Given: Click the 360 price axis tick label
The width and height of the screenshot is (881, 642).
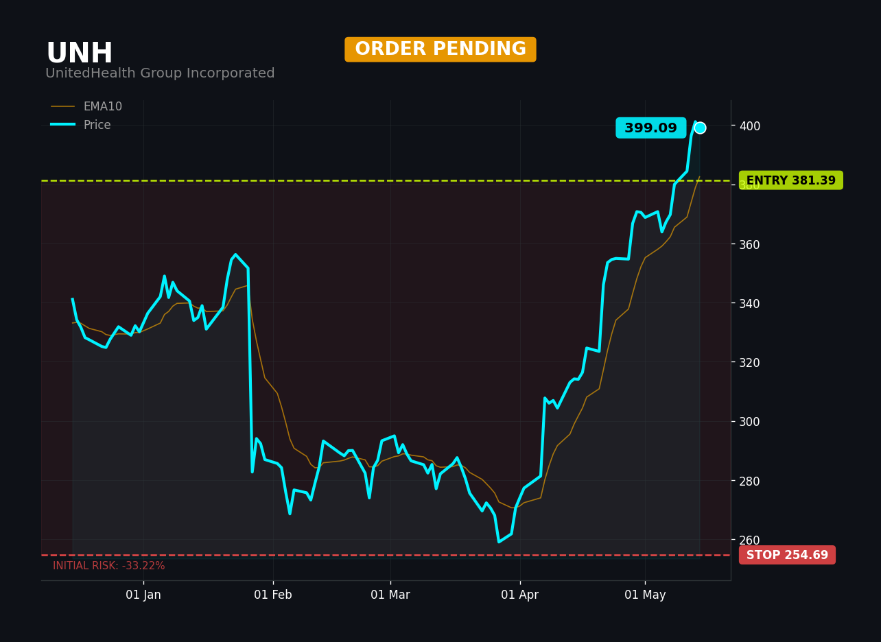Looking at the screenshot, I should 749,244.
